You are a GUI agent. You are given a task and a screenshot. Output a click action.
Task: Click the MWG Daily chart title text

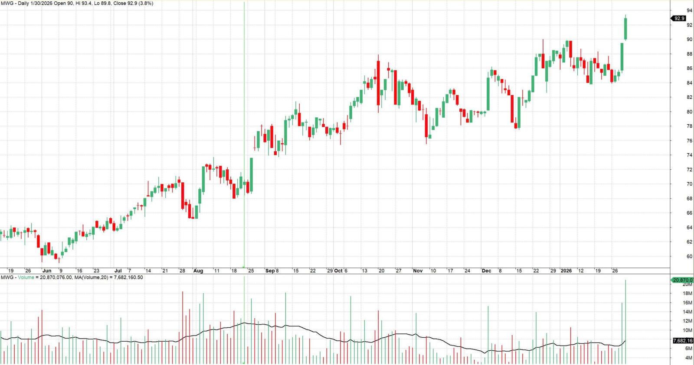click(x=77, y=3)
